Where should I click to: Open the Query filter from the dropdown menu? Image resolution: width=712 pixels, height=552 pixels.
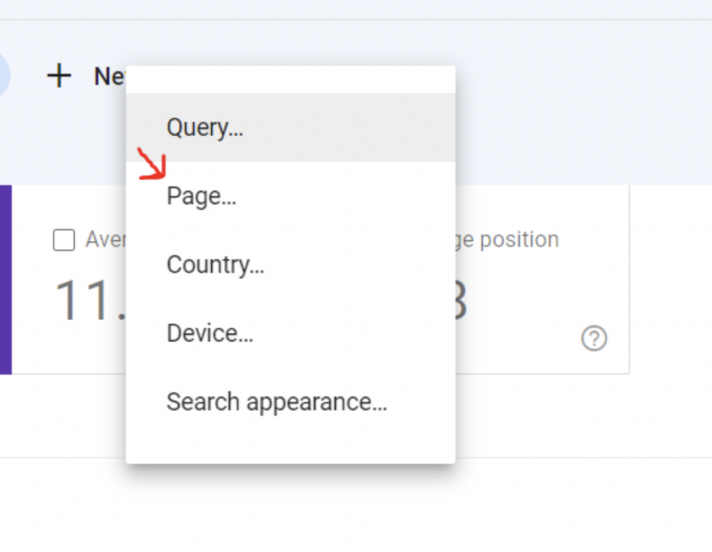204,127
